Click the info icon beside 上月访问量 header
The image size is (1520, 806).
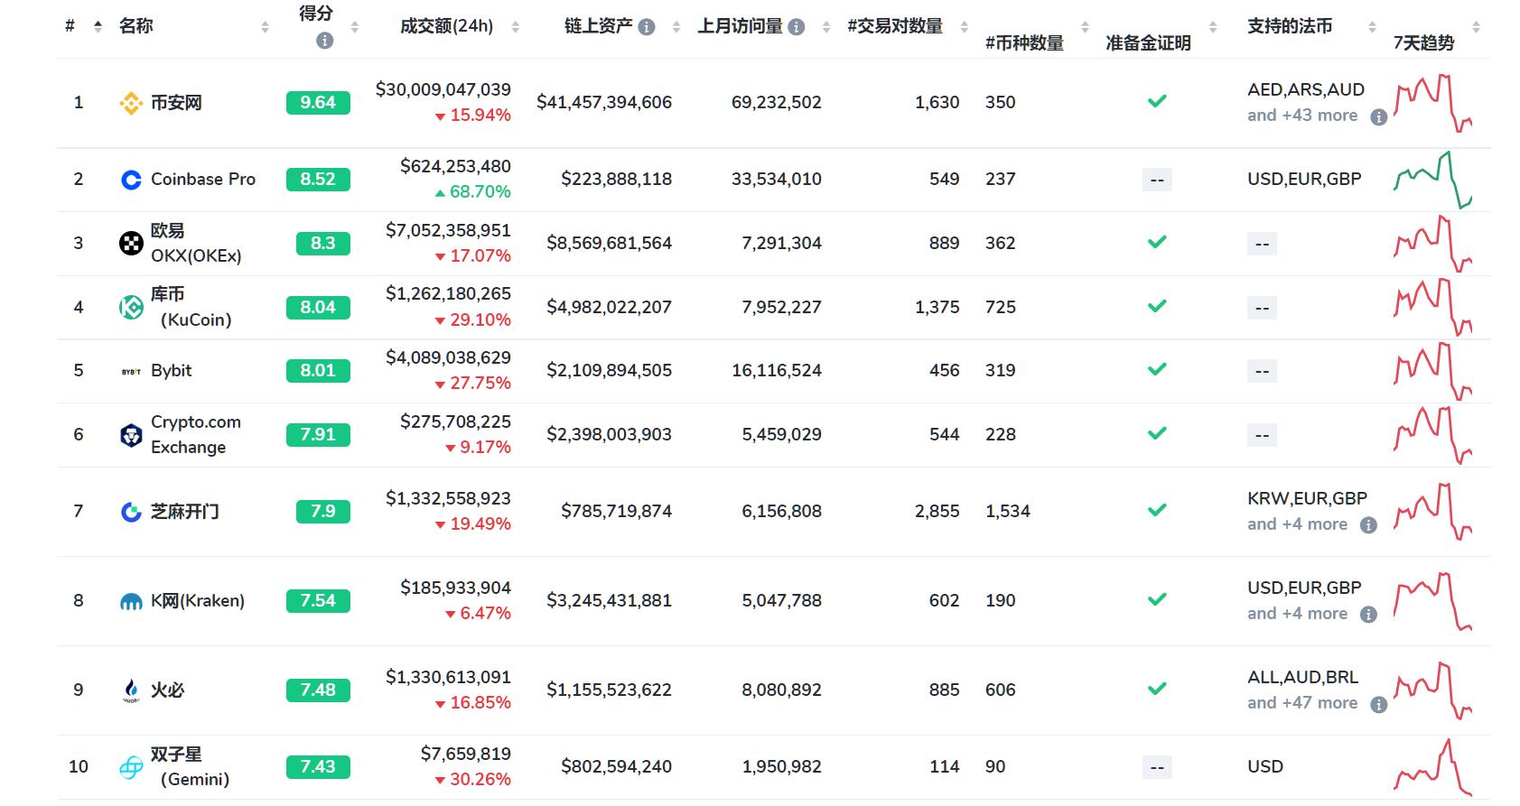click(797, 27)
